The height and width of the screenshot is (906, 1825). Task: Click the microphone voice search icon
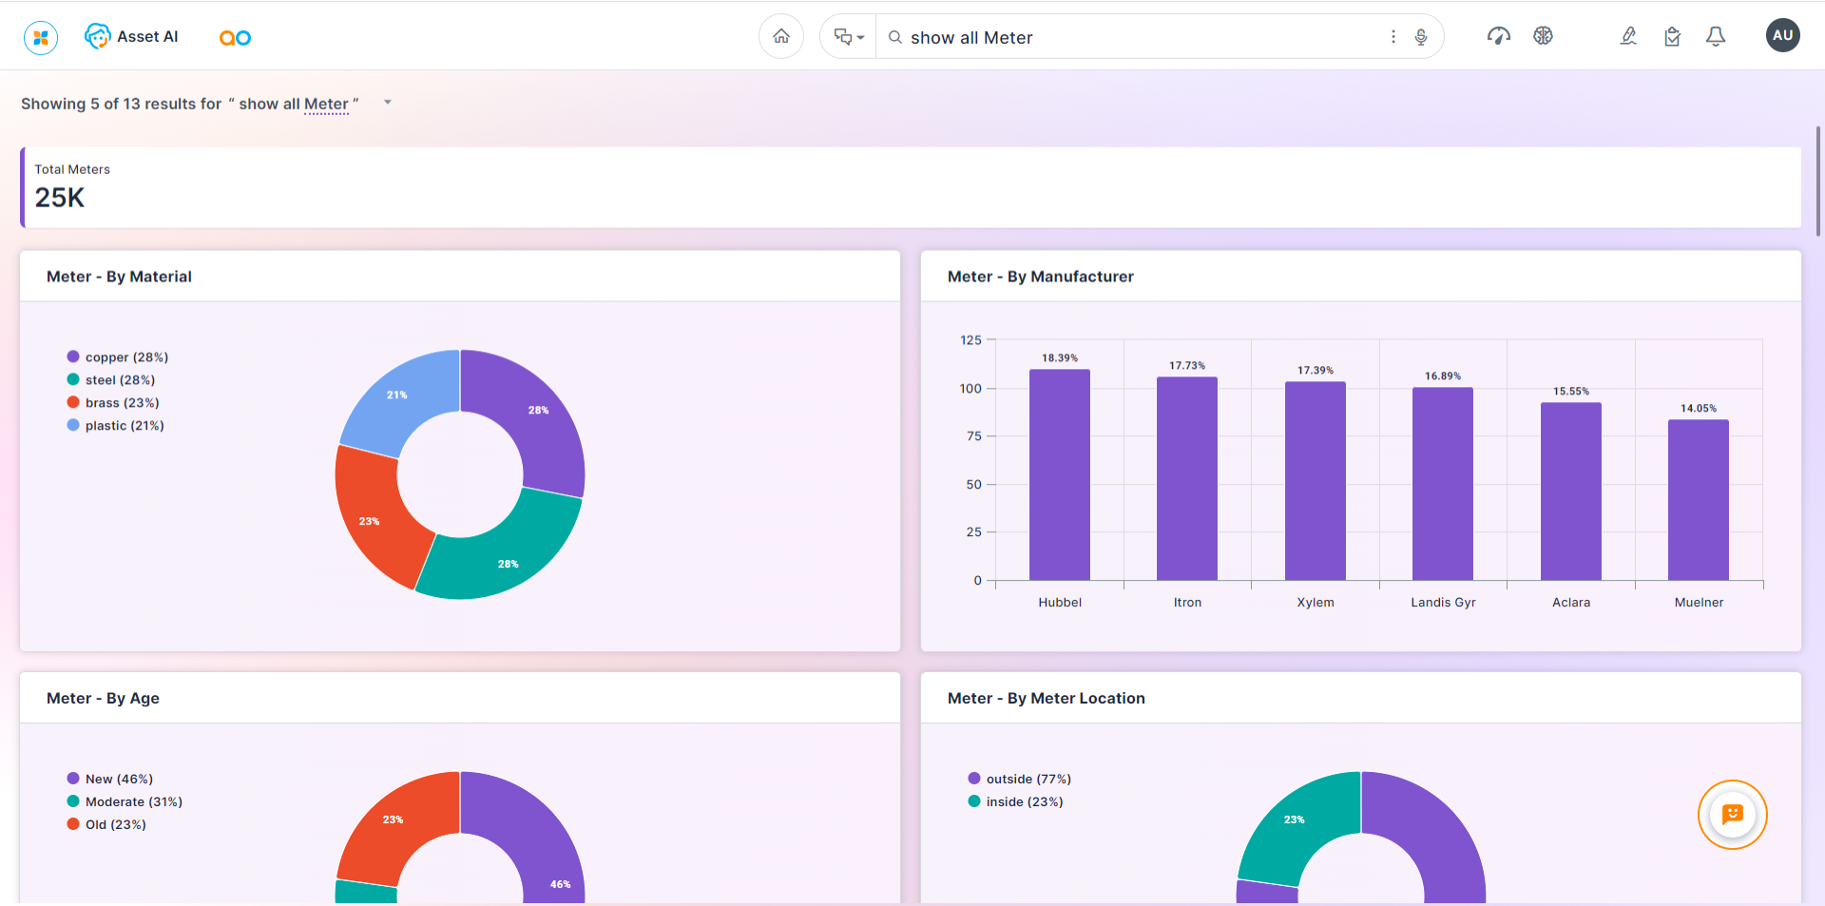tap(1421, 37)
